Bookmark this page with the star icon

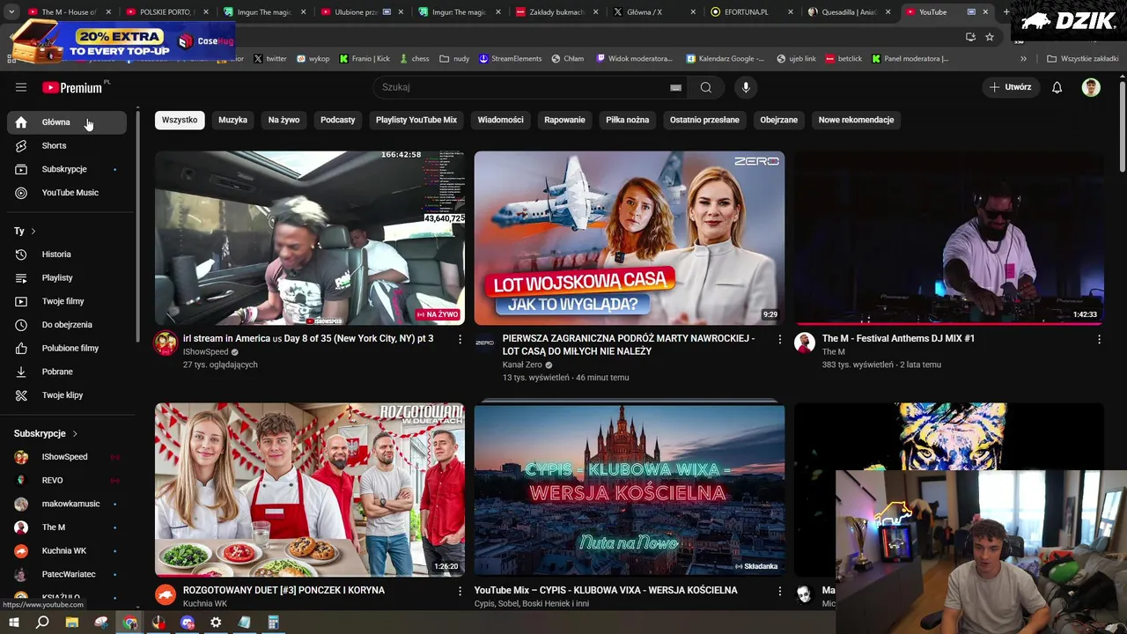(990, 37)
